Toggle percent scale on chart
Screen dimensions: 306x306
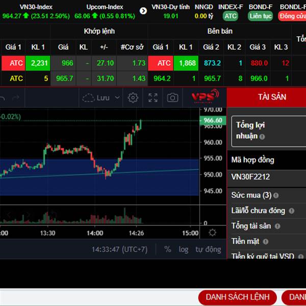(168, 249)
